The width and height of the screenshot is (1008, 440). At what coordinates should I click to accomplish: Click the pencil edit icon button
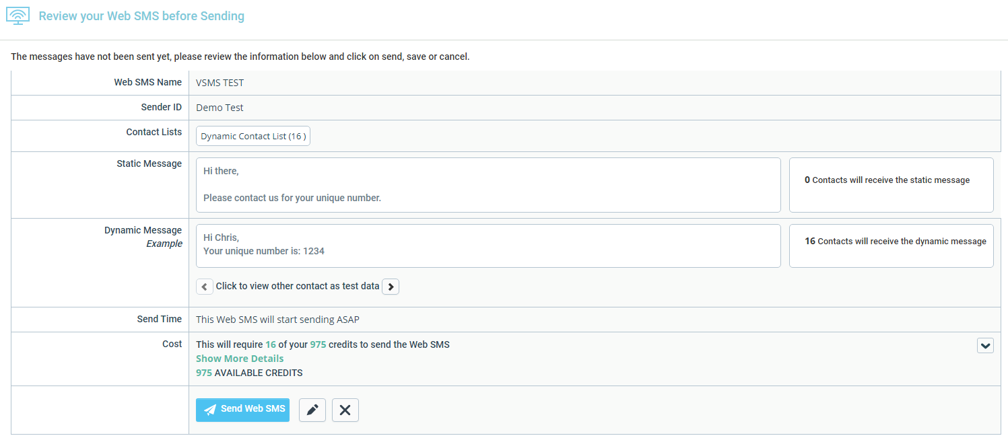click(x=312, y=410)
